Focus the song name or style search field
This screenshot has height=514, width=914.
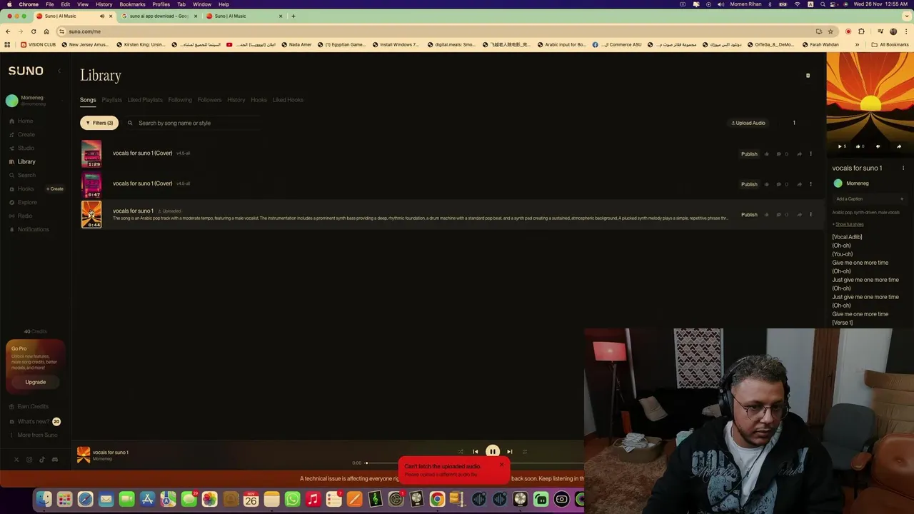(193, 123)
